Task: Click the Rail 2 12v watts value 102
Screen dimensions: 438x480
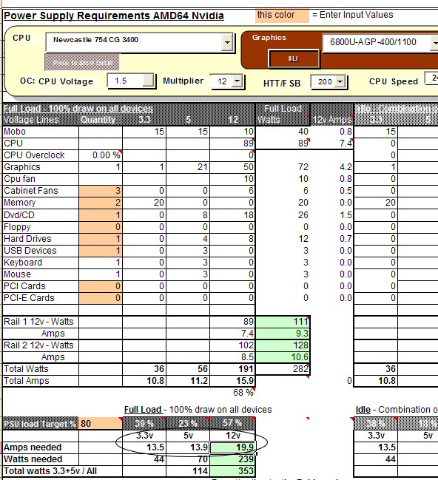Action: point(232,345)
